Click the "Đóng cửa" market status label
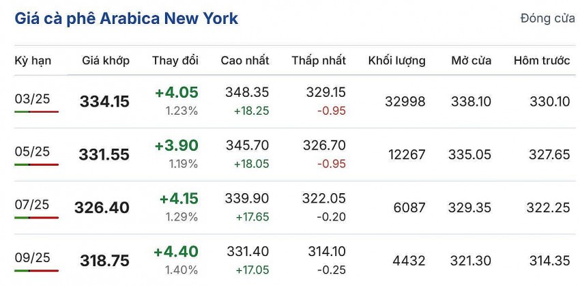Viewport: 580px width, 286px height. [x=547, y=18]
